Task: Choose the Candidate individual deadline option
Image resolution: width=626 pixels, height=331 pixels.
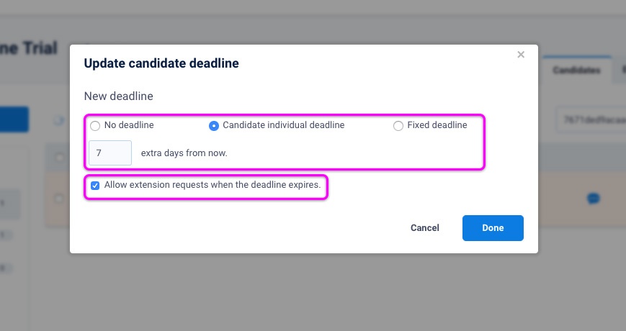Action: point(214,126)
